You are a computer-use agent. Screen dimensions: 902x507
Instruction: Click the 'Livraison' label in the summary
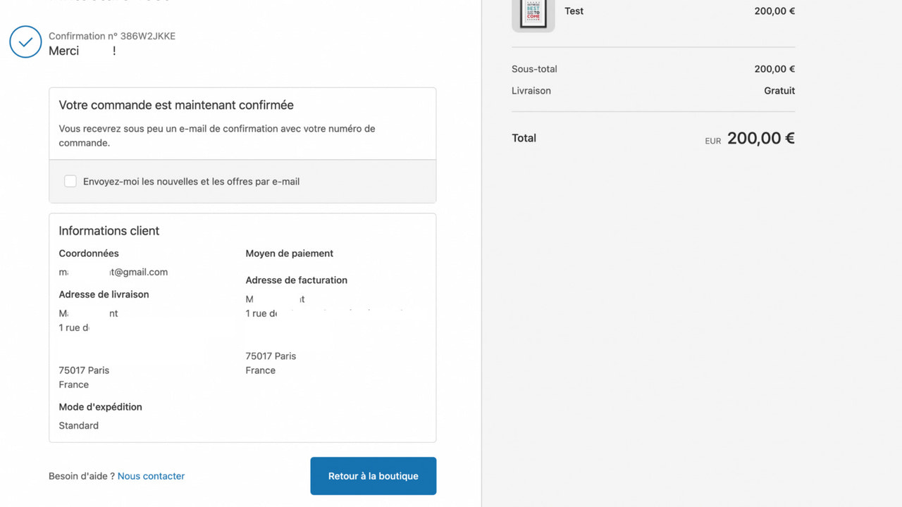click(x=531, y=91)
